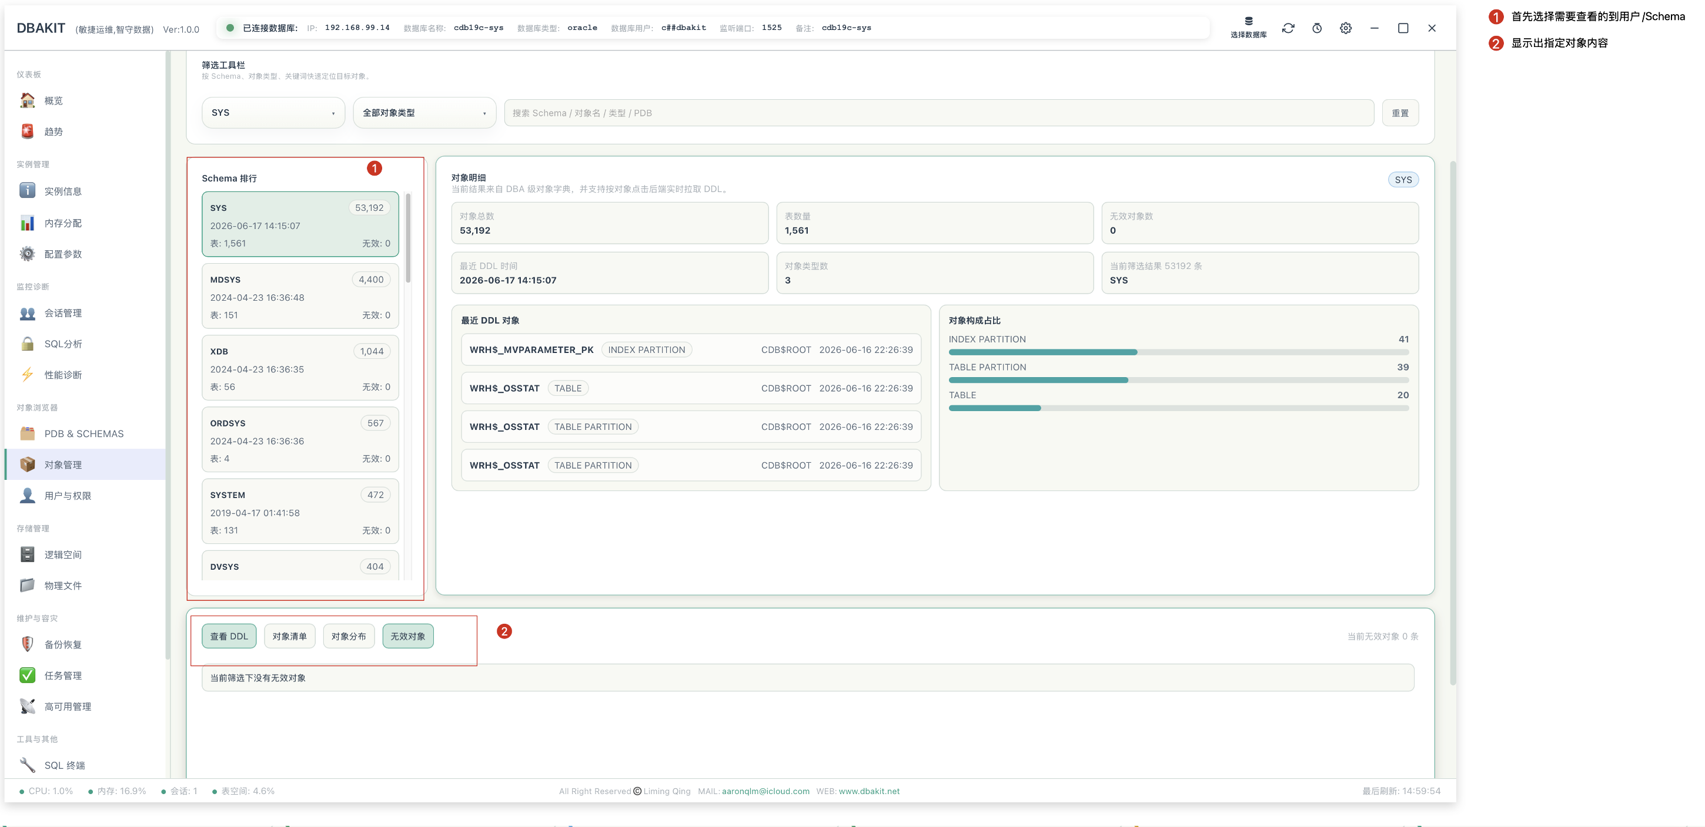Open the timer clock icon in header

point(1317,28)
